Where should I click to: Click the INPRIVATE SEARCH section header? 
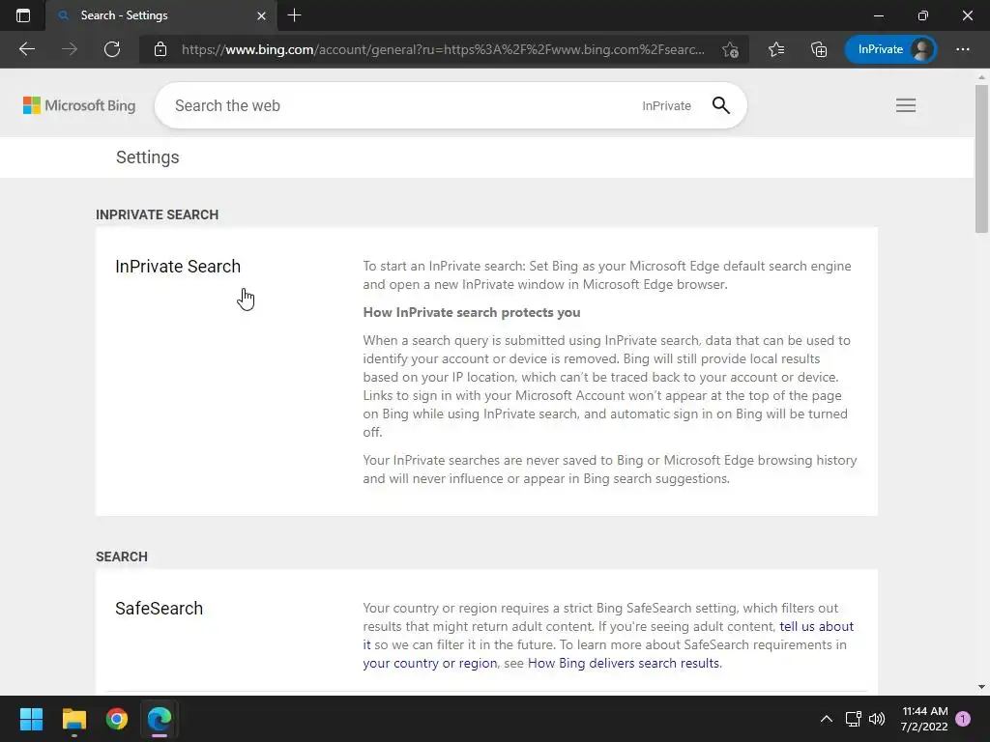[158, 214]
